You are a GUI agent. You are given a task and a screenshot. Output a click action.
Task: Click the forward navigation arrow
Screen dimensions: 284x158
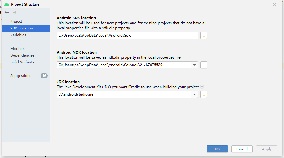14,12
